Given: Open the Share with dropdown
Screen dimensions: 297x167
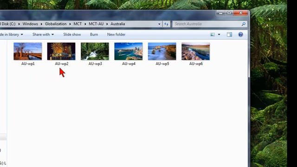Looking at the screenshot, I should (x=43, y=34).
